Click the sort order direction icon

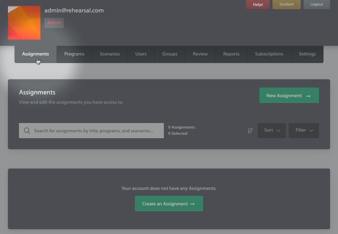pos(250,131)
